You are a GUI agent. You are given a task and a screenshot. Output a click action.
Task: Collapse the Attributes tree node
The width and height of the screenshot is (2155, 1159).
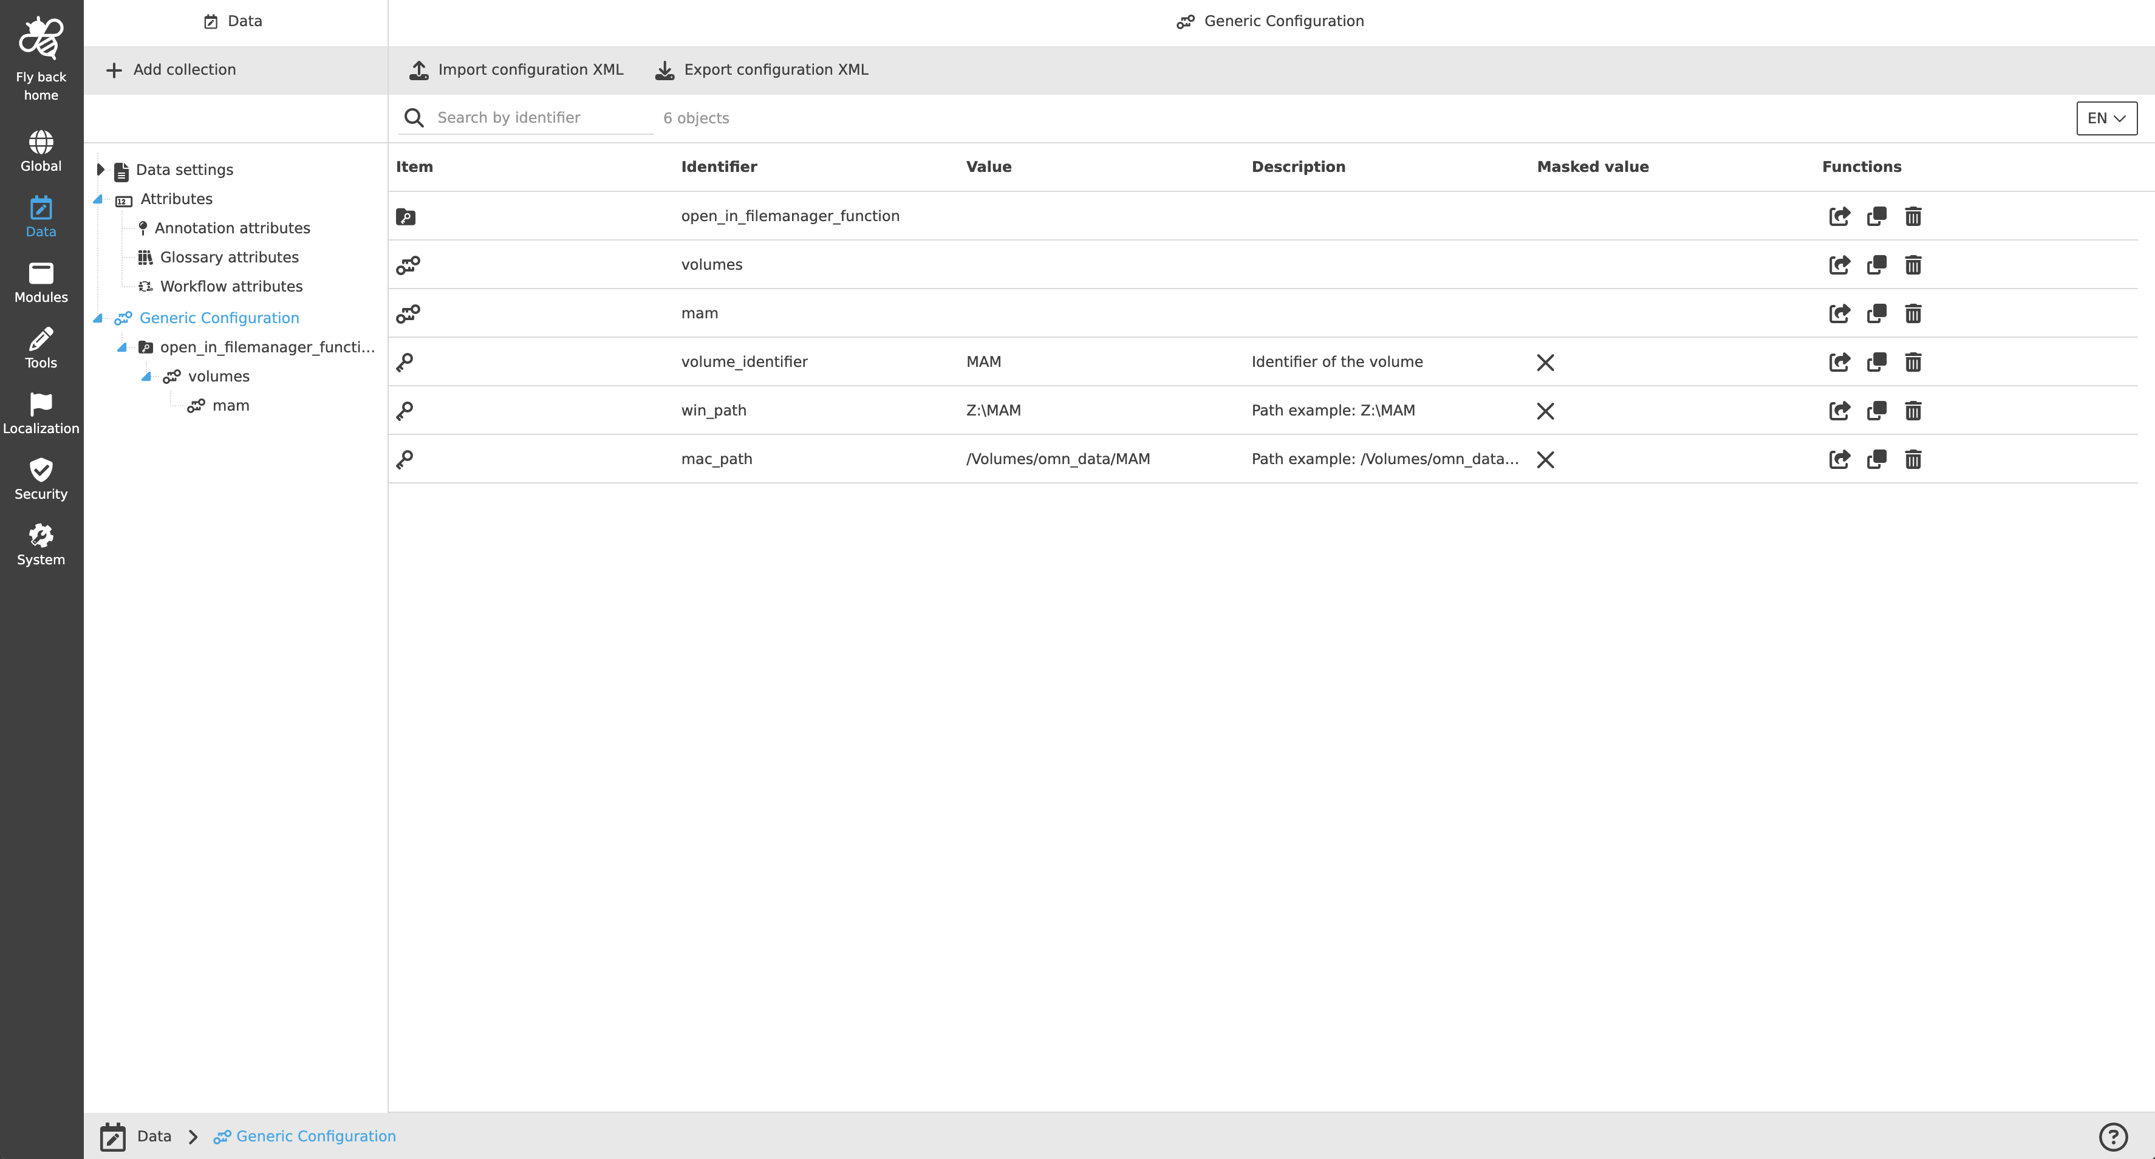[x=99, y=199]
